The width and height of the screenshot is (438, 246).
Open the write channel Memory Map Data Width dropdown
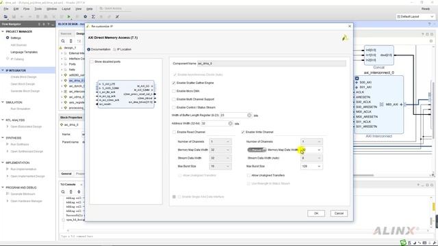tap(311, 150)
